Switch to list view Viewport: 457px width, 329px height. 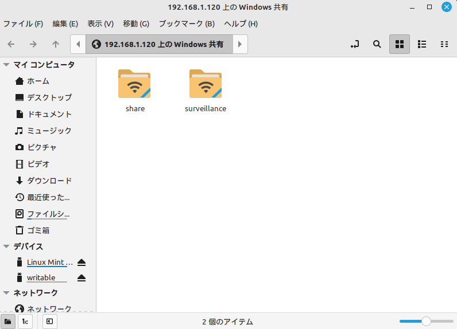pyautogui.click(x=422, y=44)
